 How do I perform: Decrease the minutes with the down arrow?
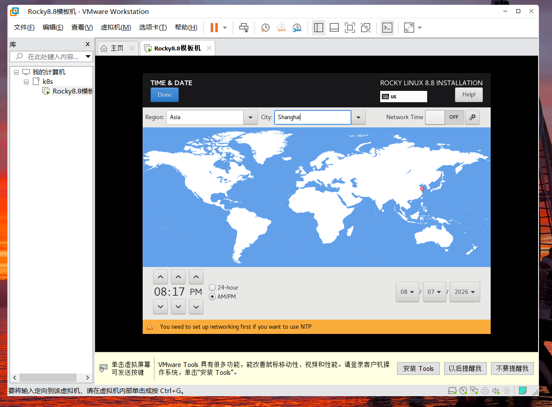pyautogui.click(x=178, y=307)
